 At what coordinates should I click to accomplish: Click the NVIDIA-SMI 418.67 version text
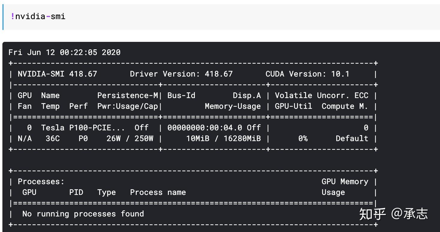[57, 74]
